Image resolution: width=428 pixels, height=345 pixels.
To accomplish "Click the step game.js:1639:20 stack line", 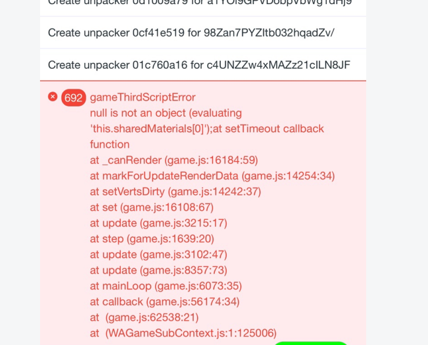I will point(152,239).
